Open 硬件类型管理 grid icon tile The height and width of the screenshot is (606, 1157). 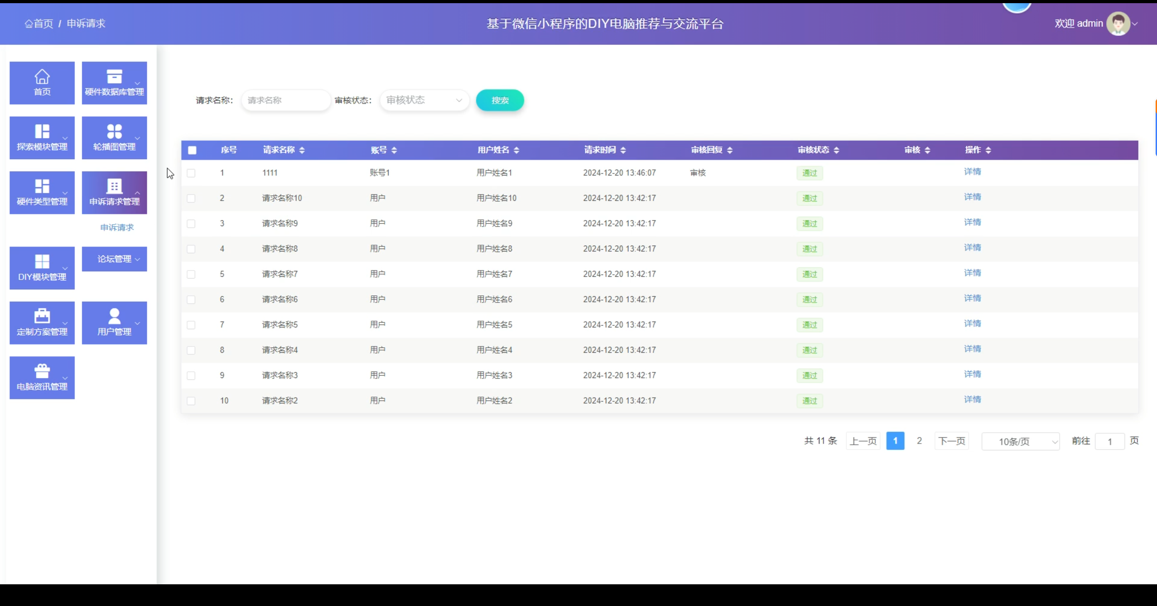tap(42, 186)
